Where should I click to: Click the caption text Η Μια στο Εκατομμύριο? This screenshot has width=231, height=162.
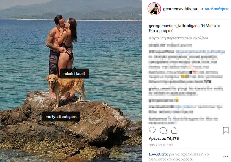tap(184, 28)
